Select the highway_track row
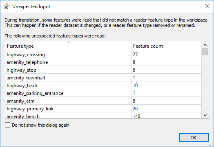Screen dimensions: 214x147 click(x=103, y=86)
